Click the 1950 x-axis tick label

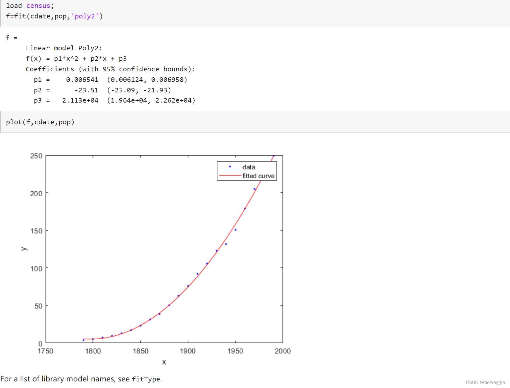(235, 351)
